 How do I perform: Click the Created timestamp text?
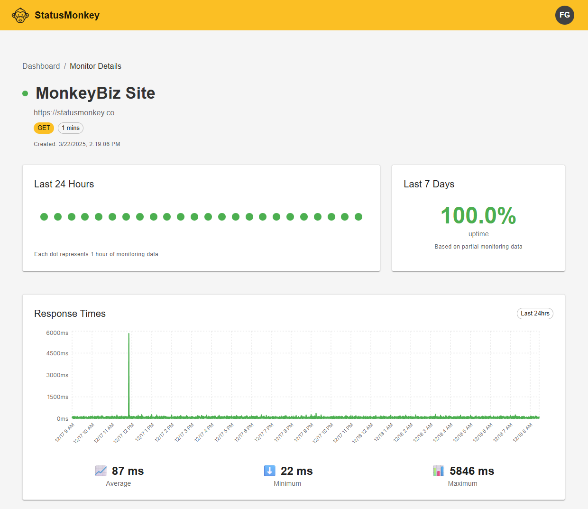pyautogui.click(x=77, y=144)
